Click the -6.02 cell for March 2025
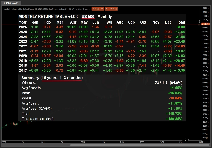Image resolution: width=212 pixels, height=148 pixels. click(x=59, y=32)
